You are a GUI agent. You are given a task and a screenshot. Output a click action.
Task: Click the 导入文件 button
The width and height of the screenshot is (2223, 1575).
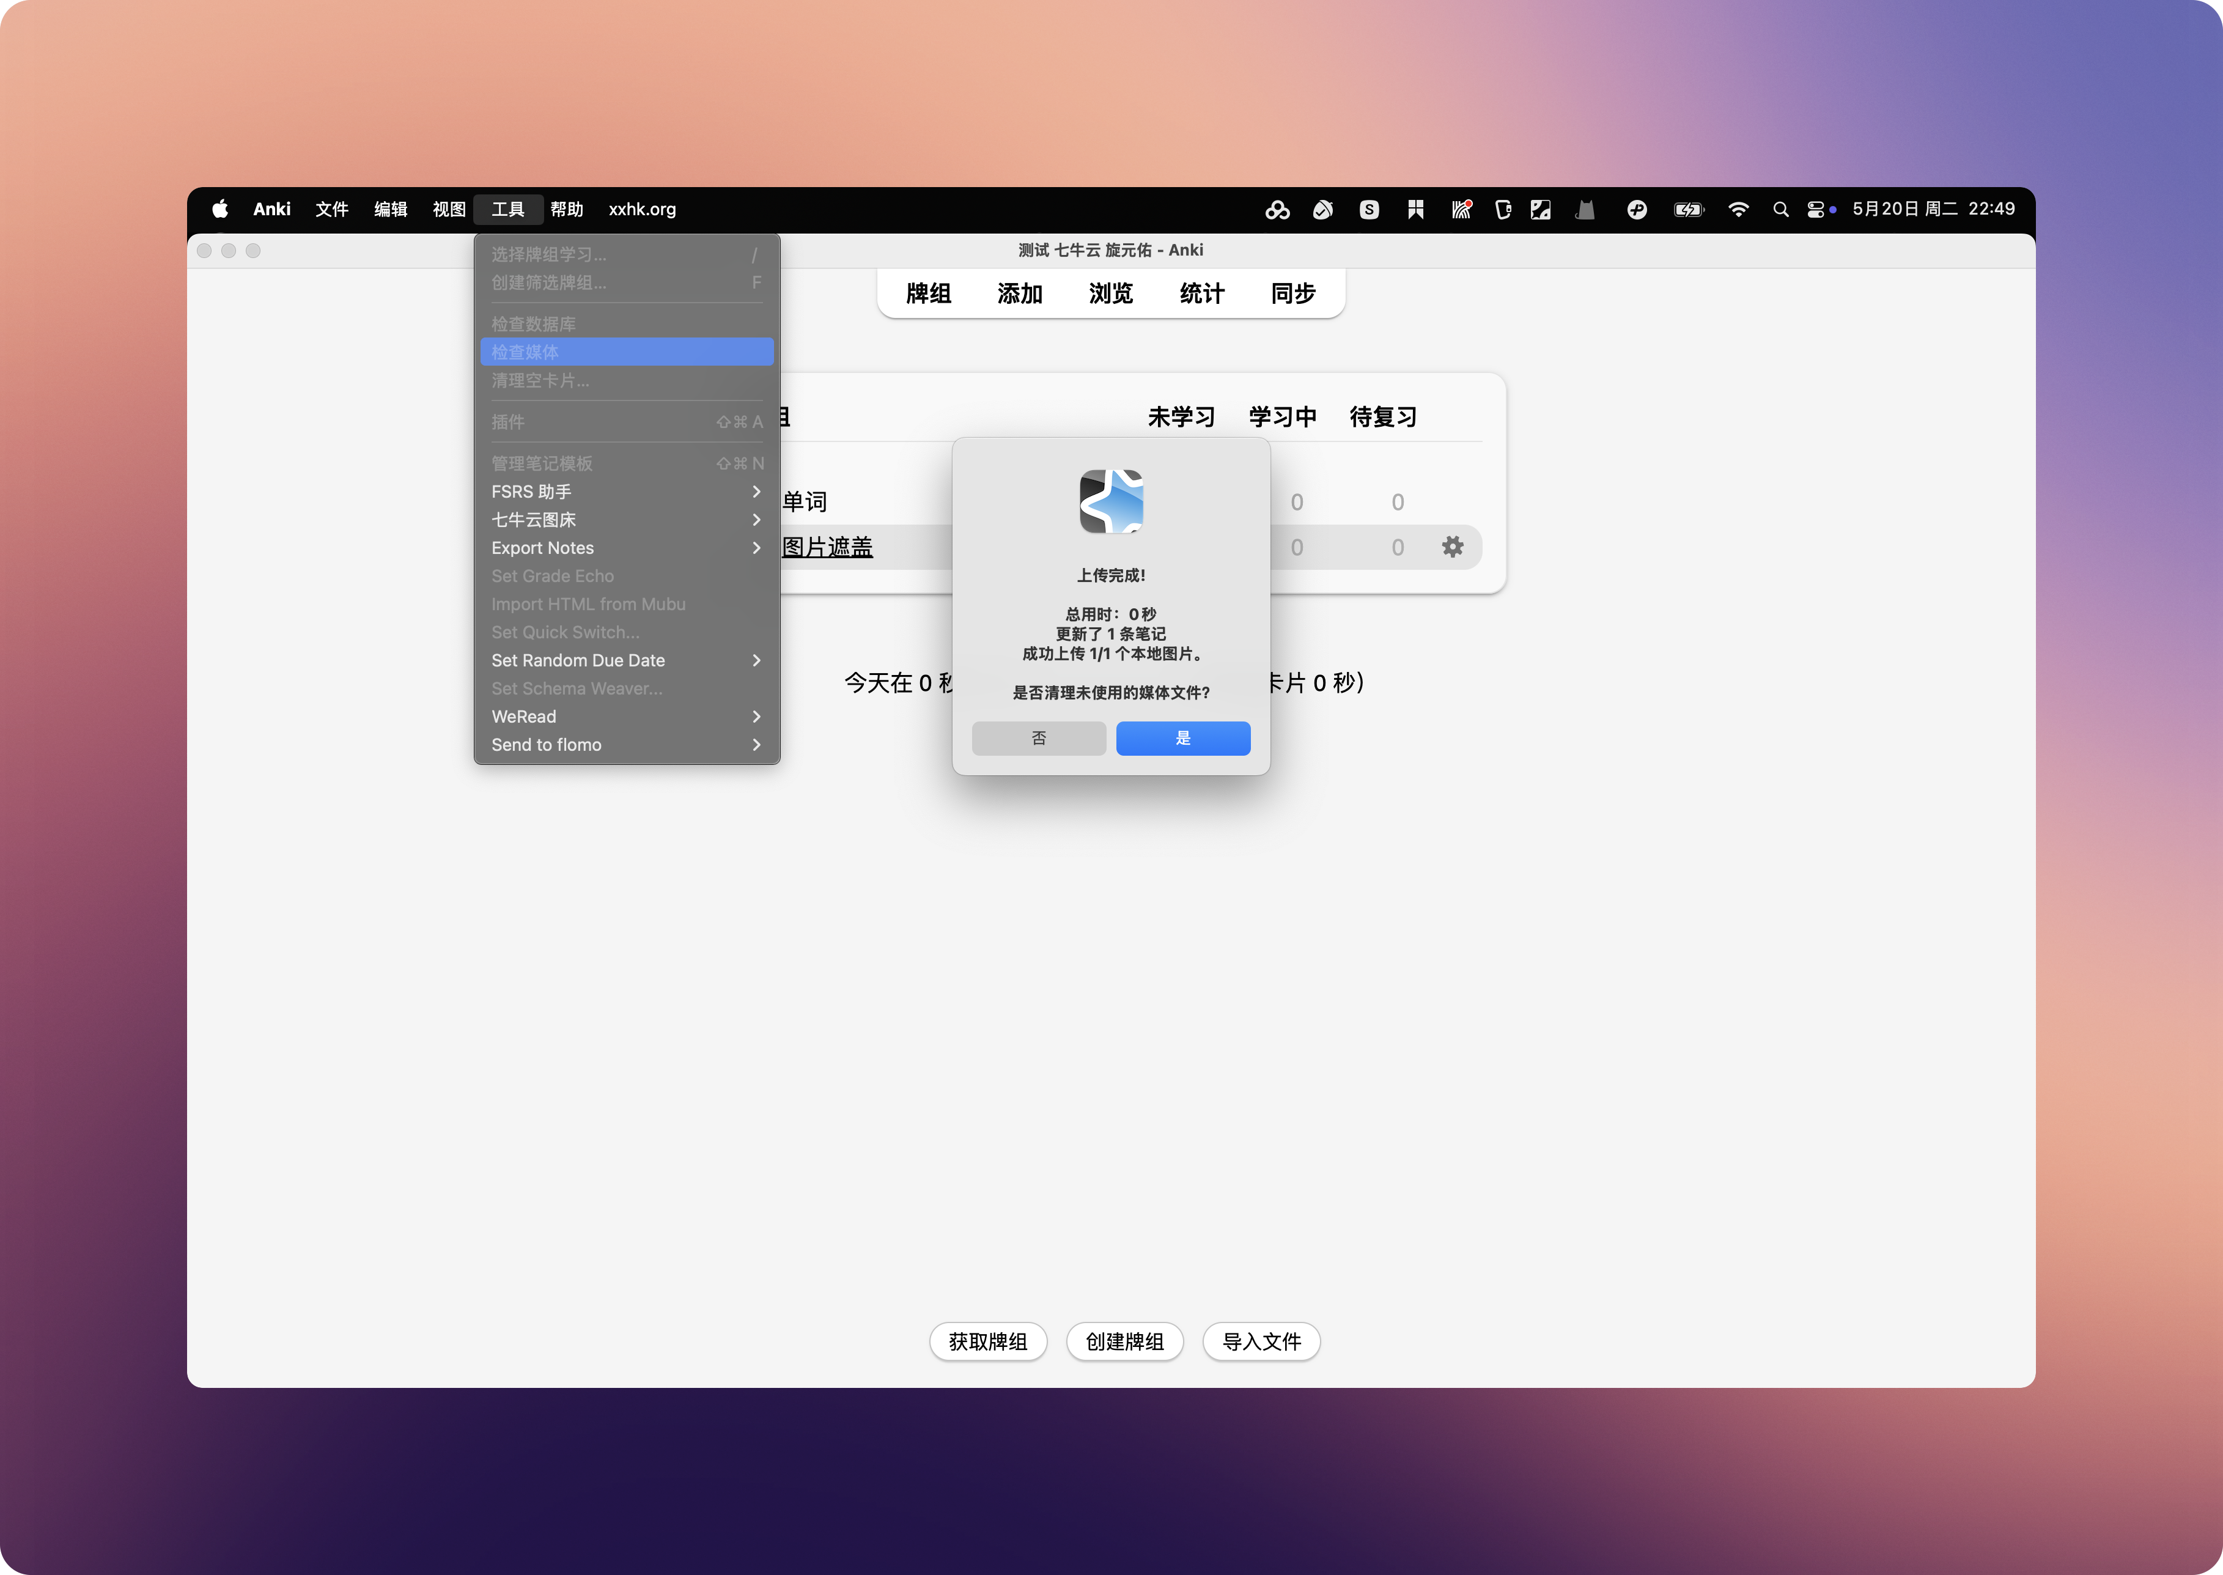click(x=1262, y=1341)
